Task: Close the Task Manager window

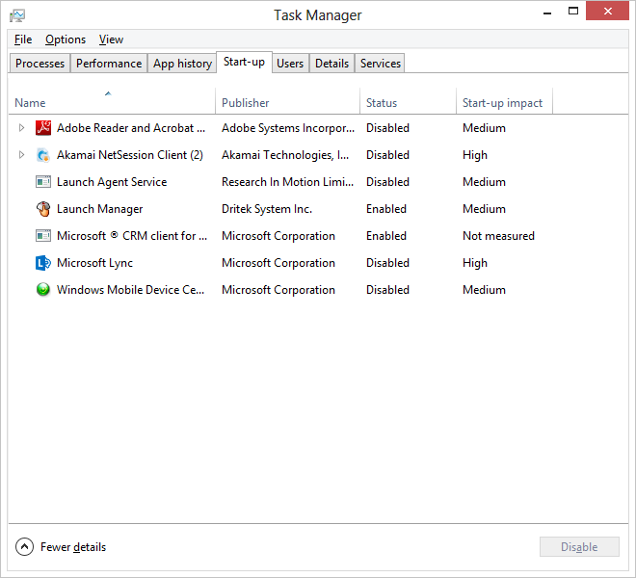Action: (x=607, y=11)
